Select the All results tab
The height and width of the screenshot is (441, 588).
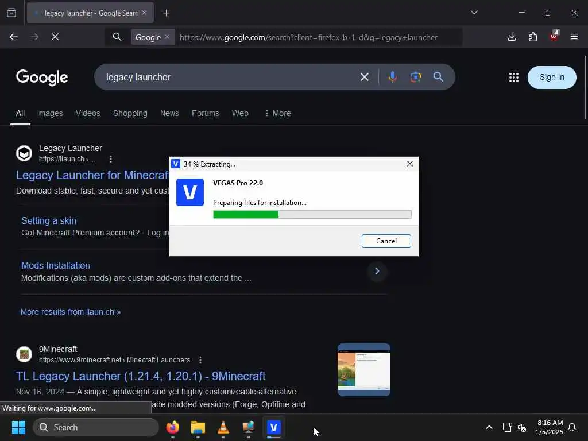pos(20,113)
